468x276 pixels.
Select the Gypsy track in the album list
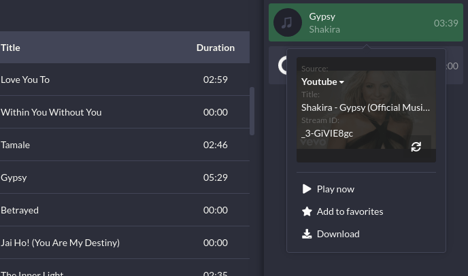tap(124, 177)
